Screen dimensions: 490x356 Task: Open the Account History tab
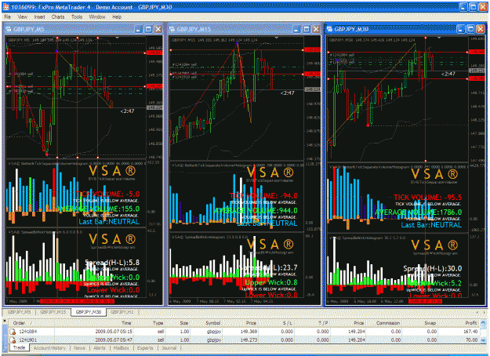[49, 348]
